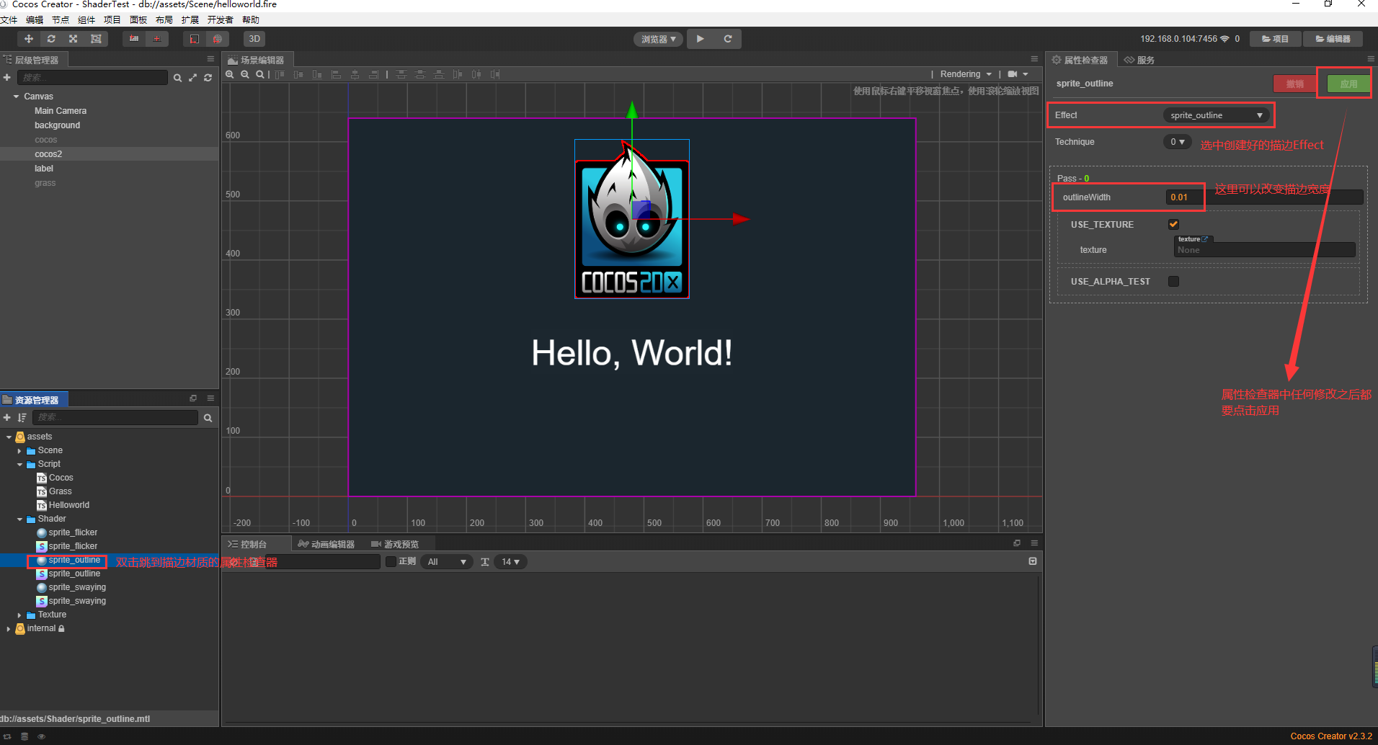Select the rotate transform tool
Image resolution: width=1378 pixels, height=745 pixels.
pyautogui.click(x=51, y=39)
